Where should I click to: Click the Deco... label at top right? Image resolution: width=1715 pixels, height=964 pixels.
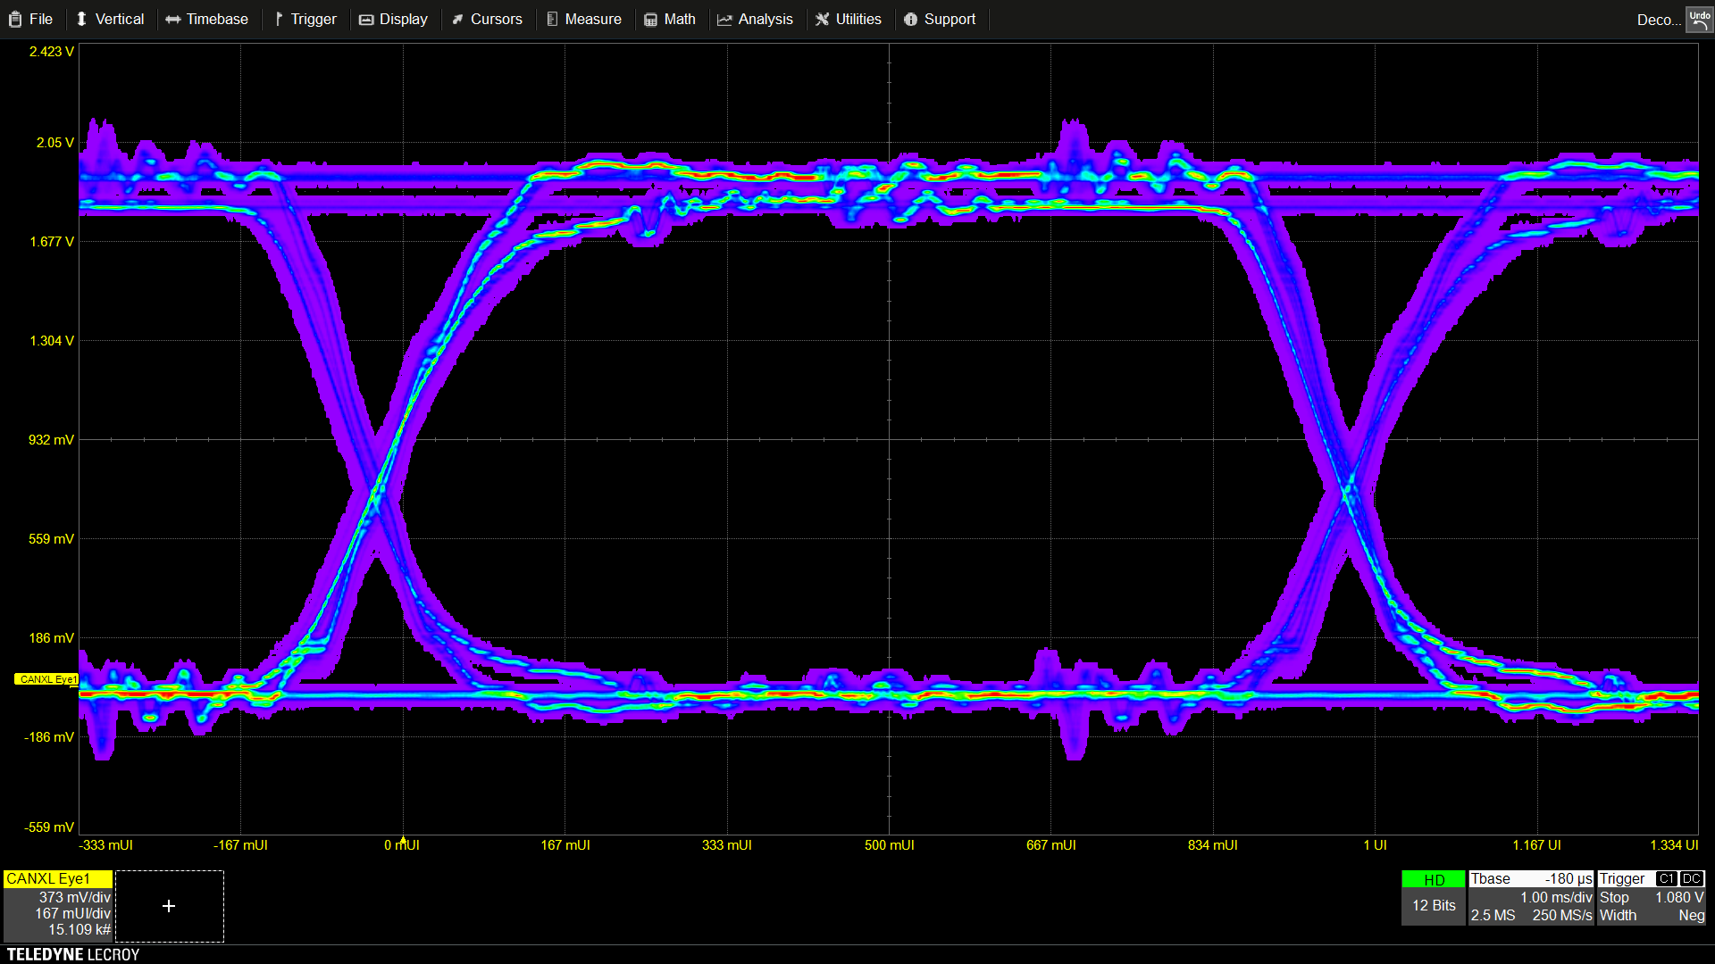1658,20
